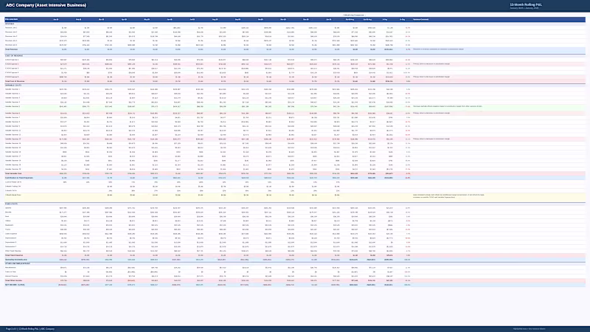Click the ABC Company report title
The height and width of the screenshot is (332, 590).
[46, 5]
